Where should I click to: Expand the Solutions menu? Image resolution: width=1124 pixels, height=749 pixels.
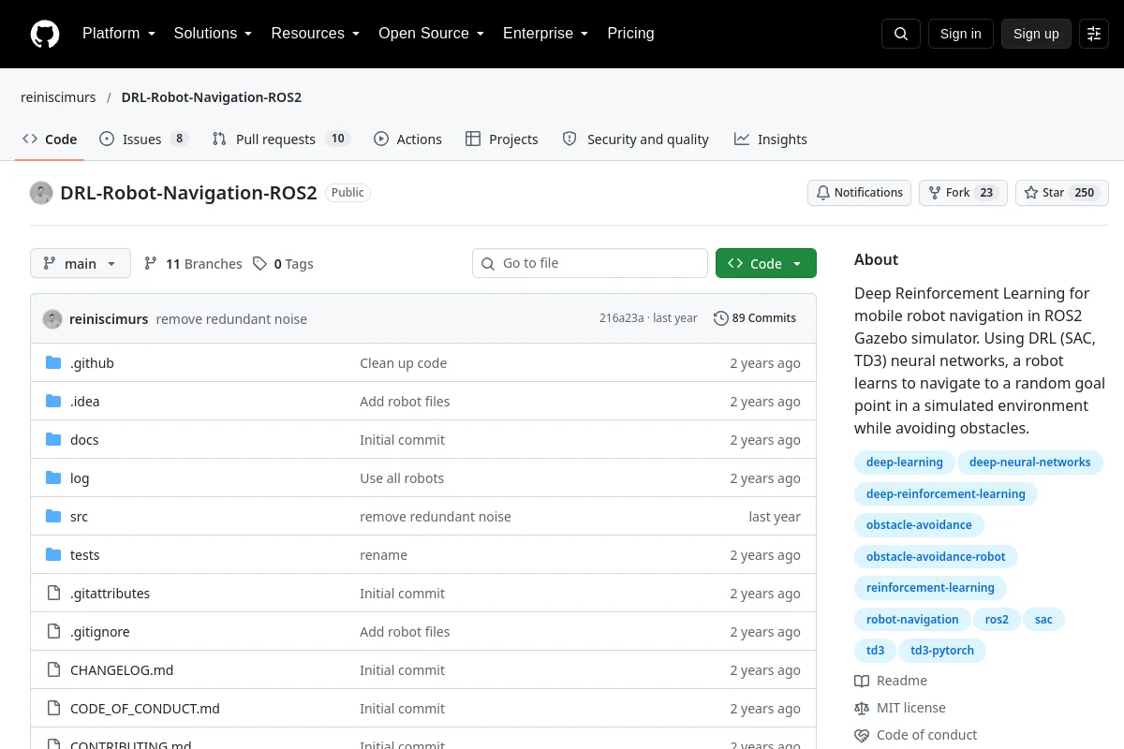(x=214, y=34)
